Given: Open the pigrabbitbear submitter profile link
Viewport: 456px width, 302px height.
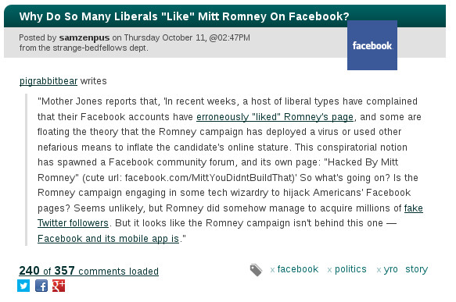Looking at the screenshot, I should 48,81.
